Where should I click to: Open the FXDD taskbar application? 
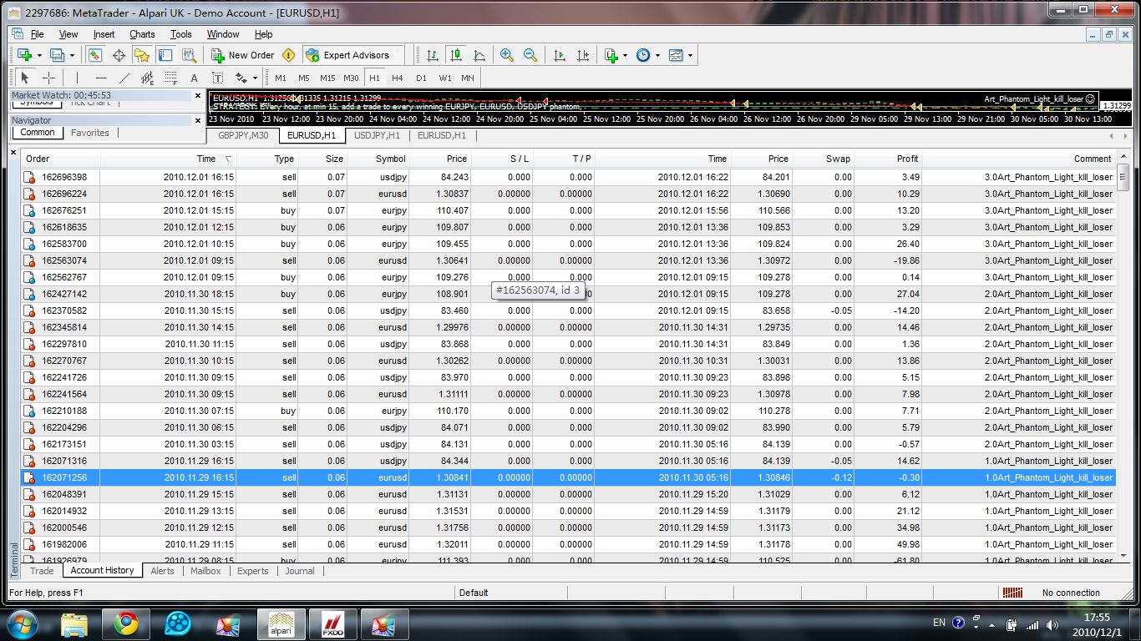pos(333,623)
